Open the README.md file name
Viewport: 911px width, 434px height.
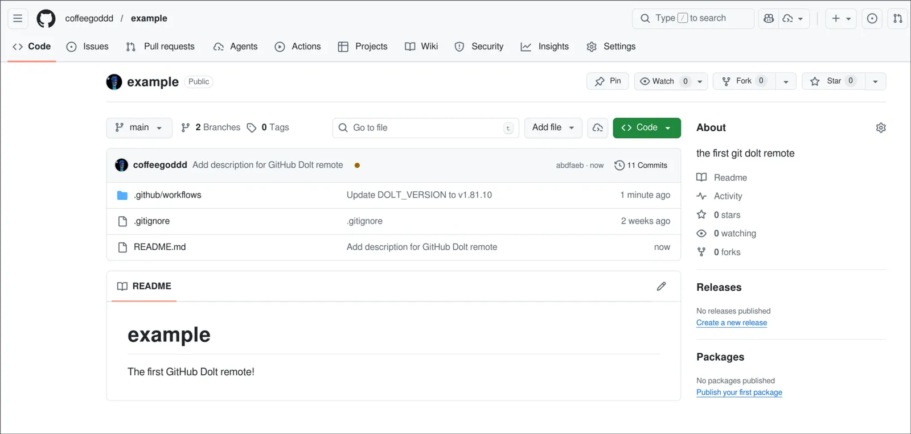tap(159, 247)
